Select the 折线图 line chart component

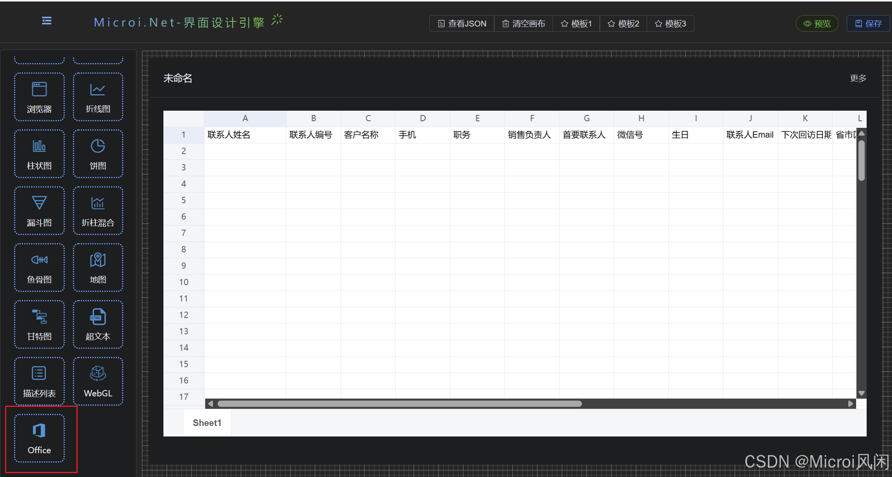point(98,97)
